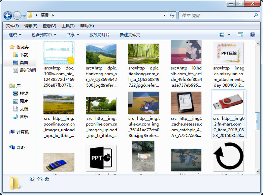Select 网络 in navigation pane
The height and width of the screenshot is (195, 263).
pos(17,147)
